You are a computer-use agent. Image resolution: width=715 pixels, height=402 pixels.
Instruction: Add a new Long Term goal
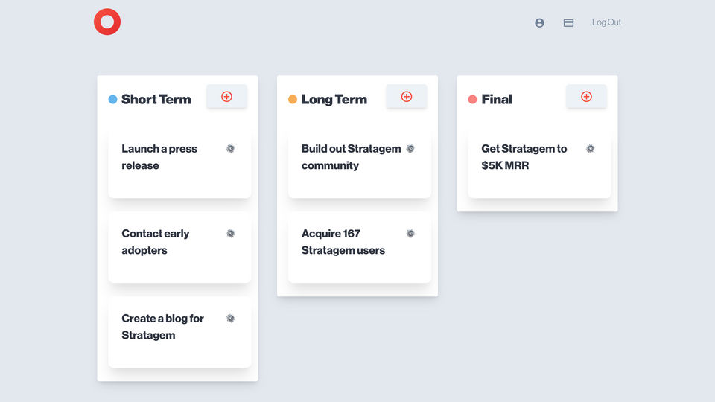pos(407,97)
